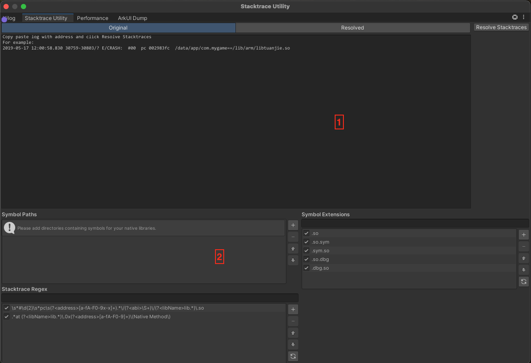
Task: Click inside the Original log paste area
Action: (235, 122)
